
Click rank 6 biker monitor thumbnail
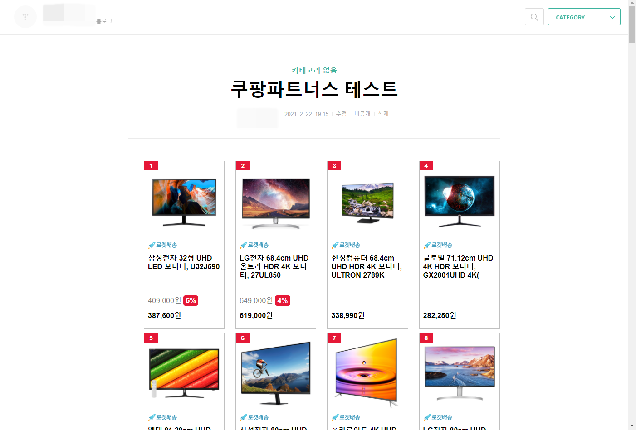tap(276, 373)
